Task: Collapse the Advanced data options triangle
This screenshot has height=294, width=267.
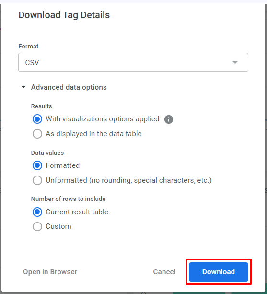Action: pos(23,87)
